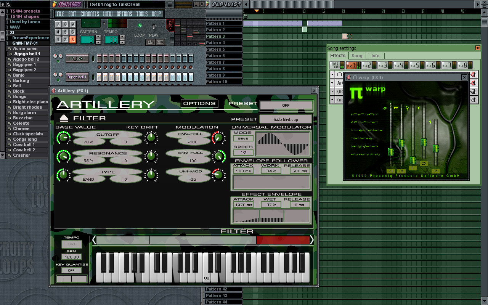Click the Artillery top PRESET 'OFF' field

[286, 105]
